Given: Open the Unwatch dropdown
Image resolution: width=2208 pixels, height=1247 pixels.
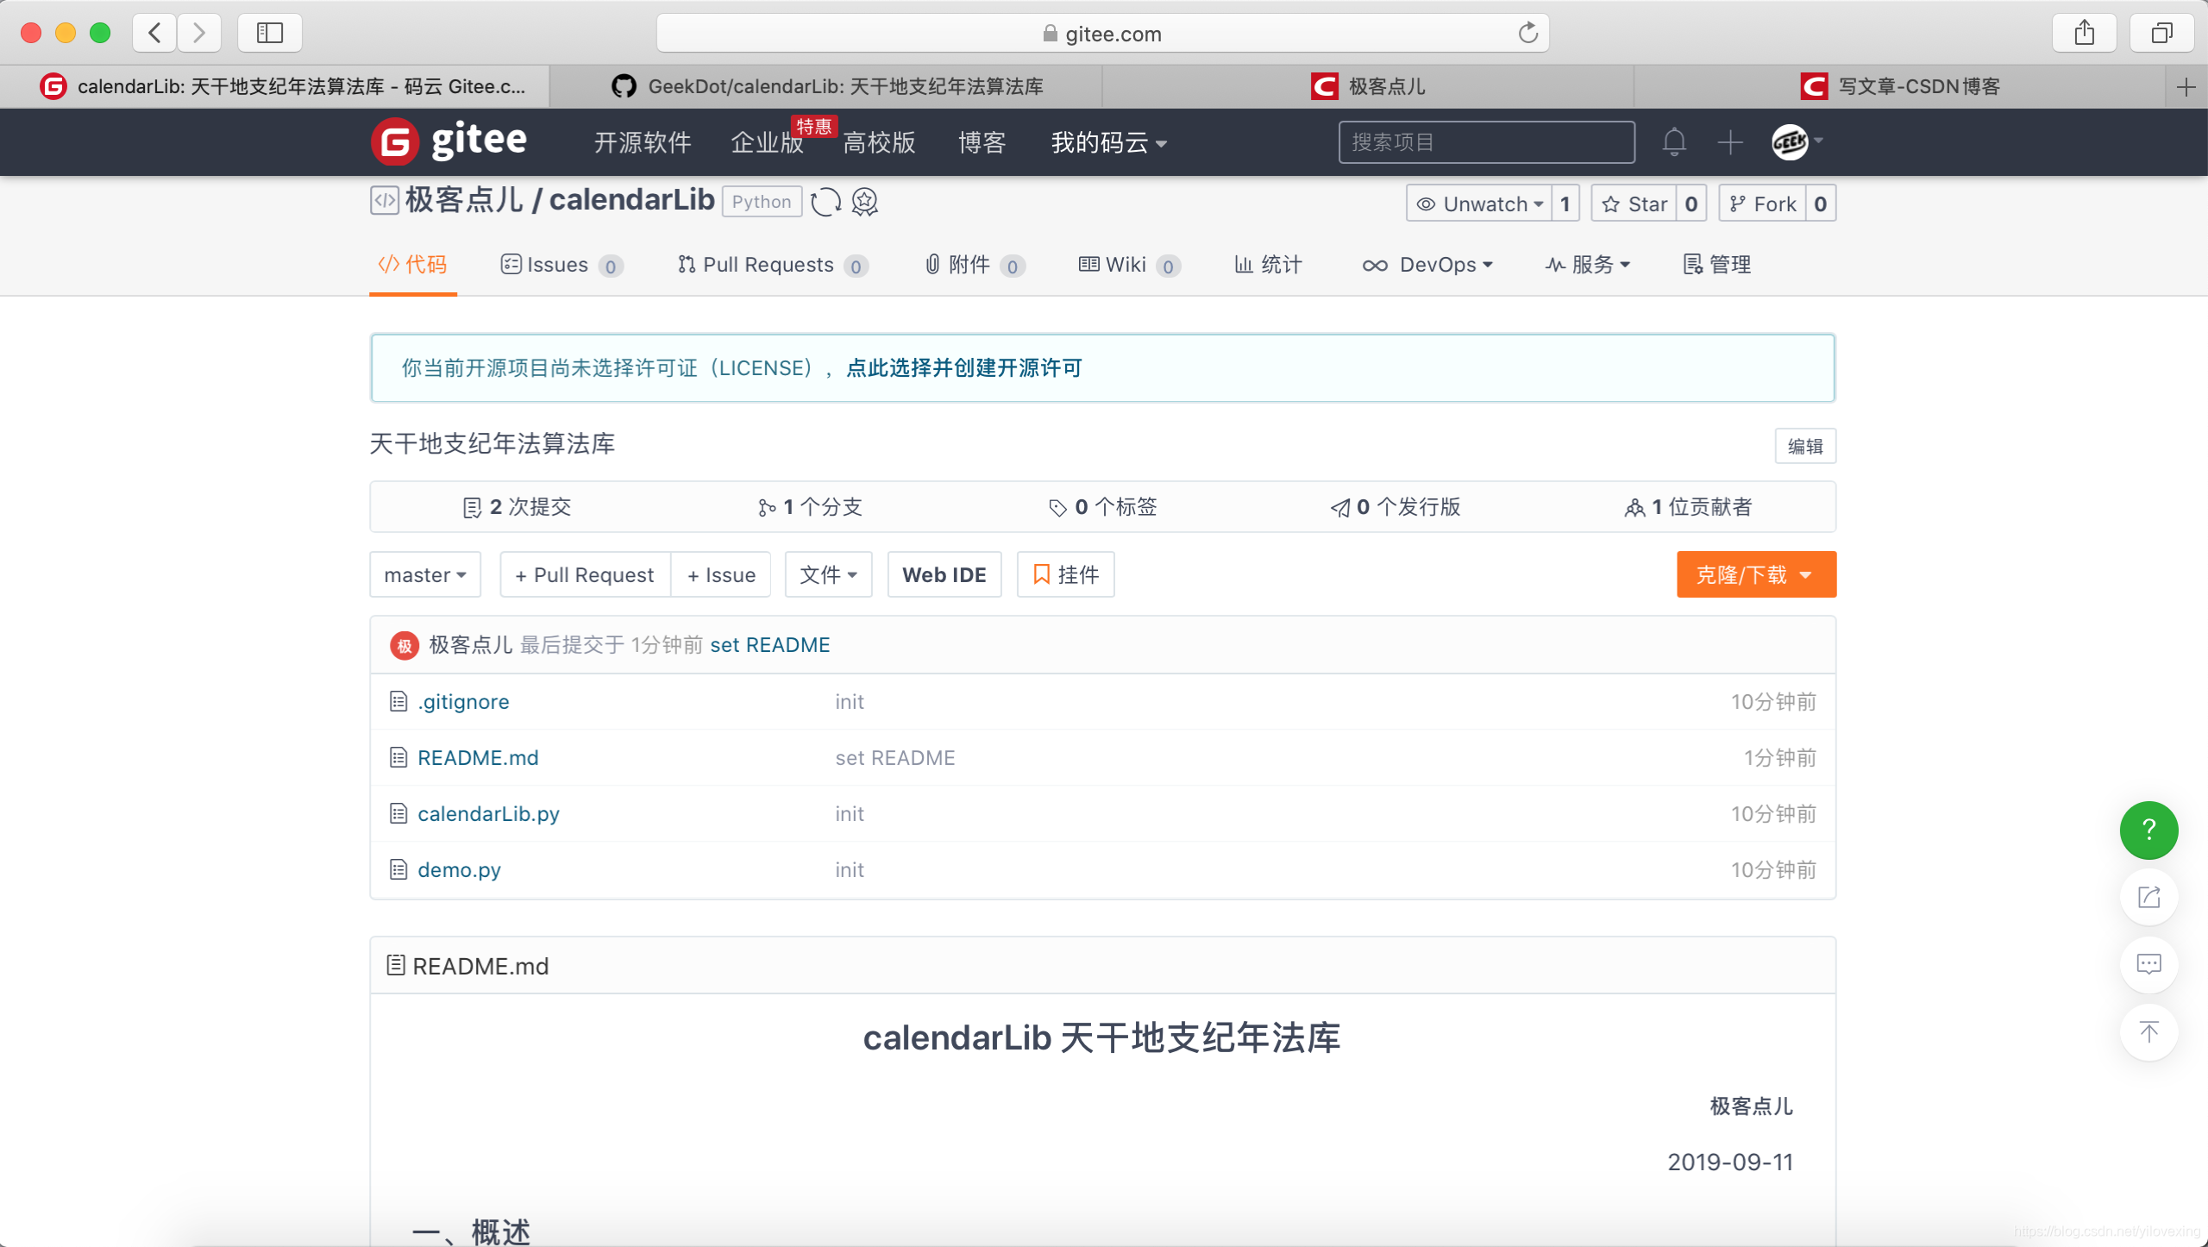Looking at the screenshot, I should (x=1480, y=204).
